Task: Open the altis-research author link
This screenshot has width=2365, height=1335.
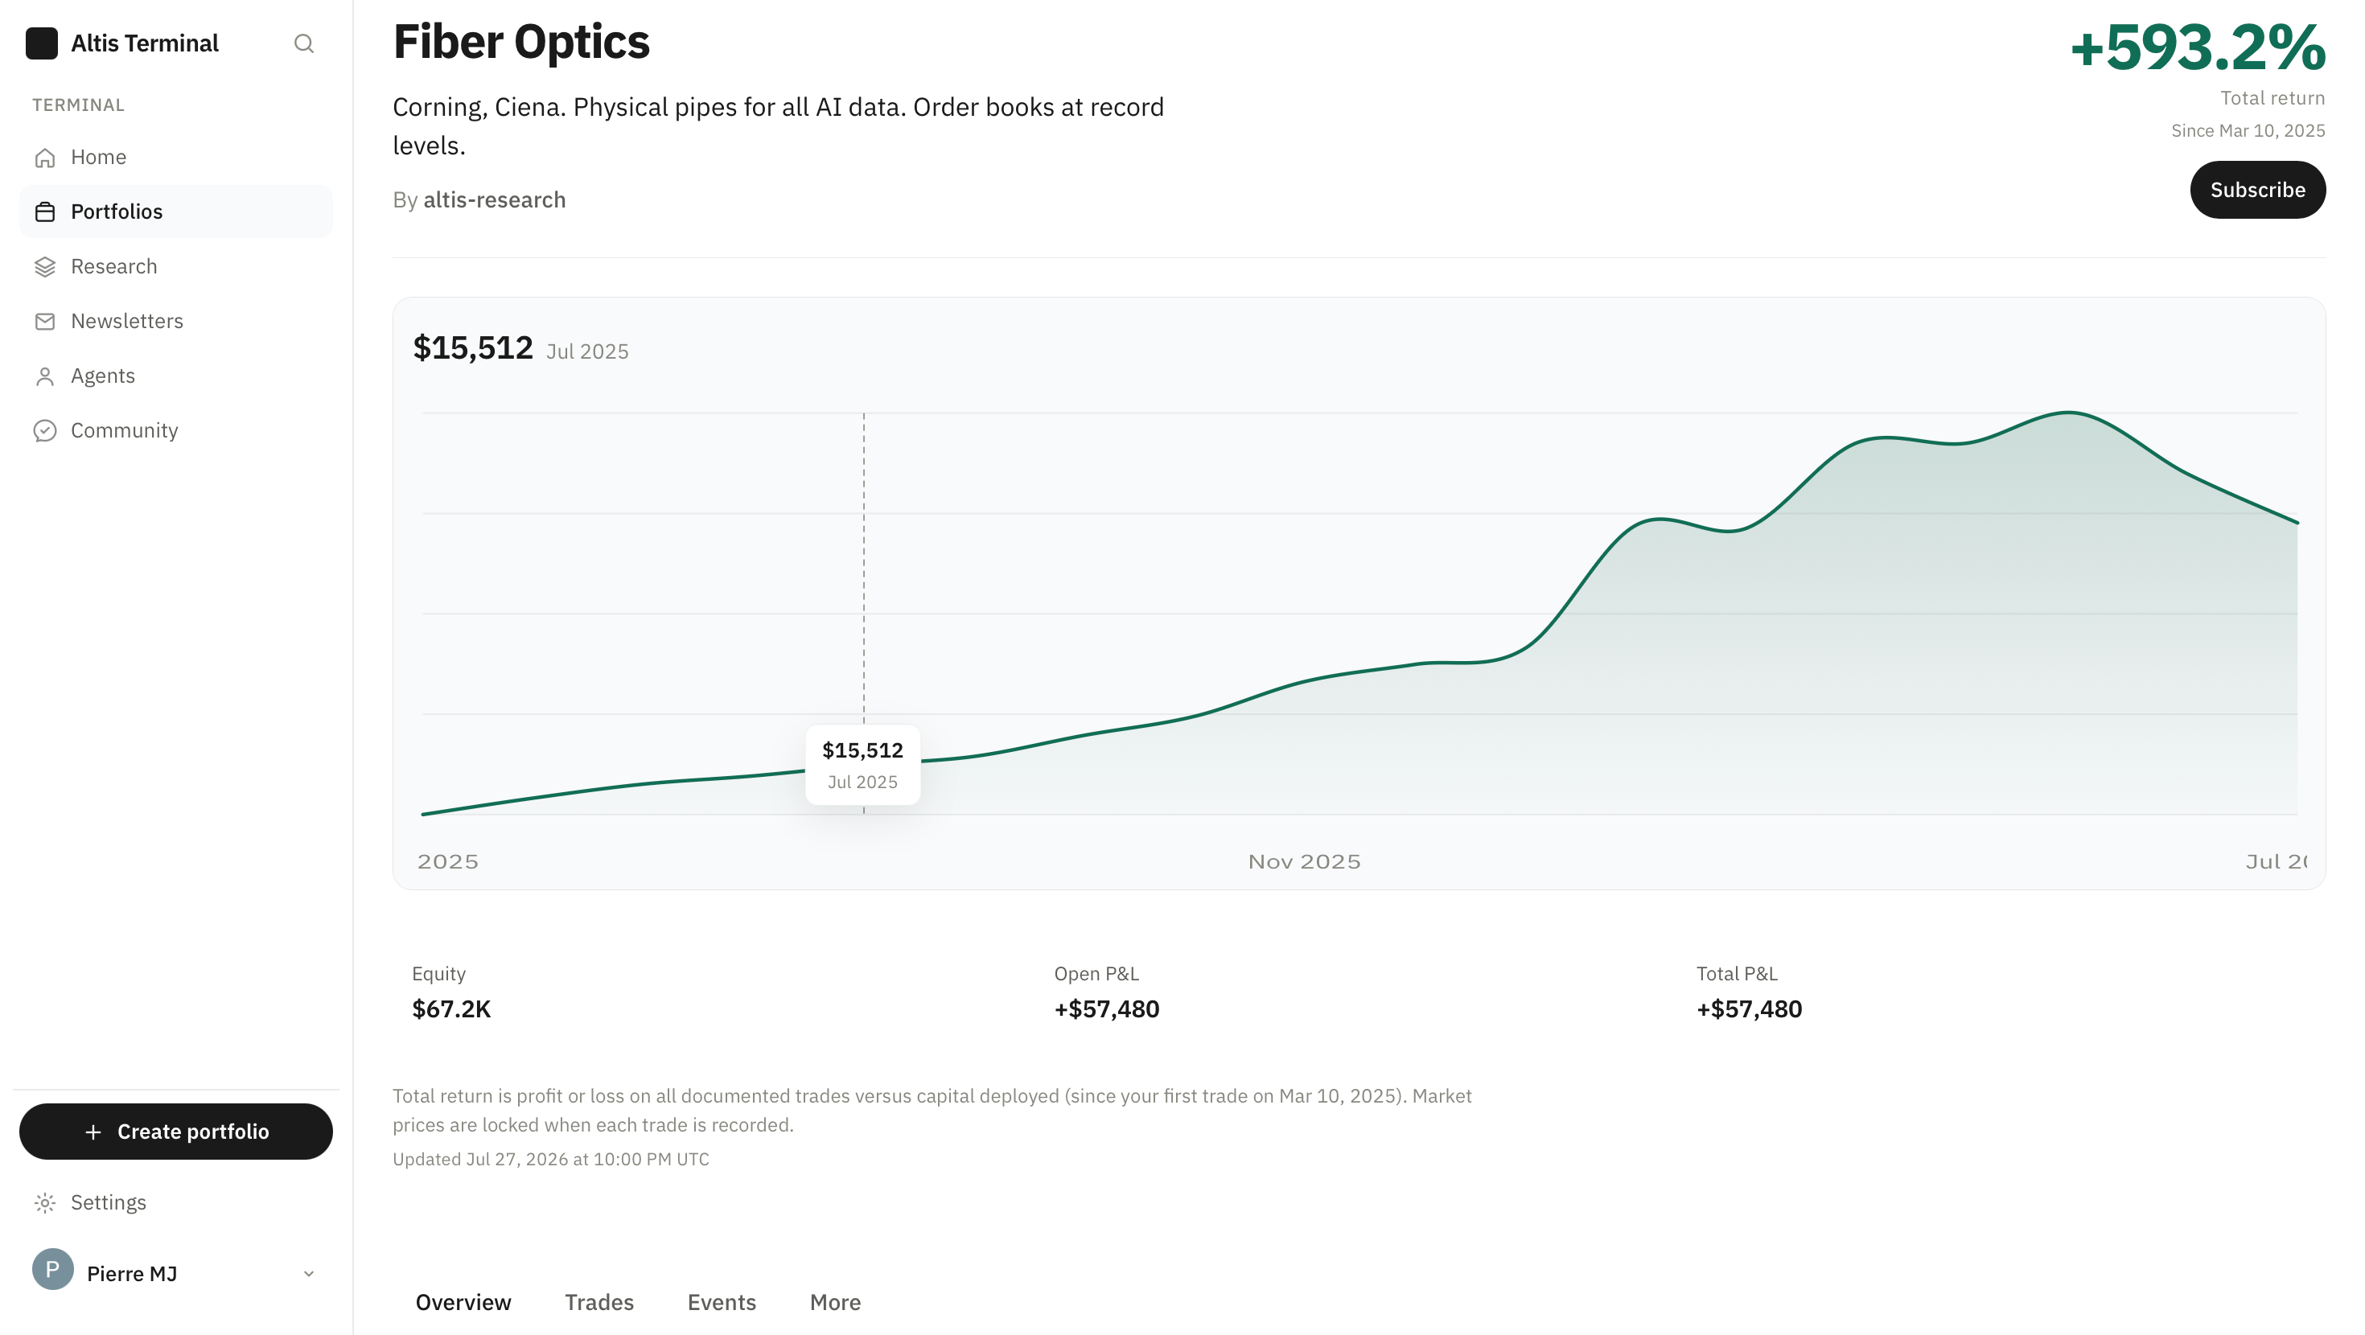Action: pyautogui.click(x=494, y=200)
